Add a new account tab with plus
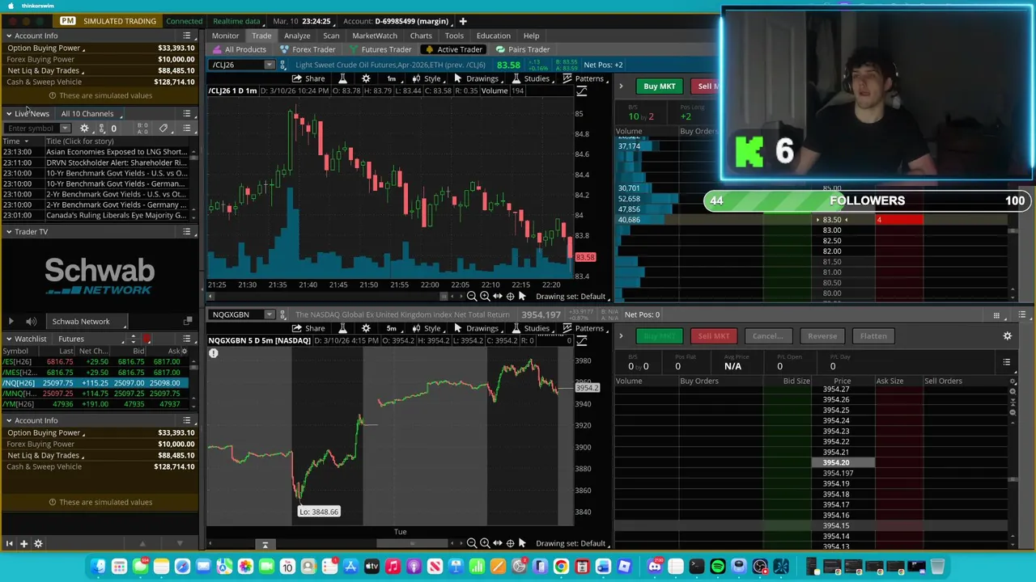Viewport: 1036px width, 582px height. pyautogui.click(x=463, y=21)
